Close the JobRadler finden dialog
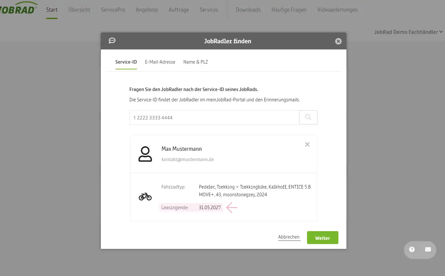Screen dimensions: 445x276 pos(338,41)
